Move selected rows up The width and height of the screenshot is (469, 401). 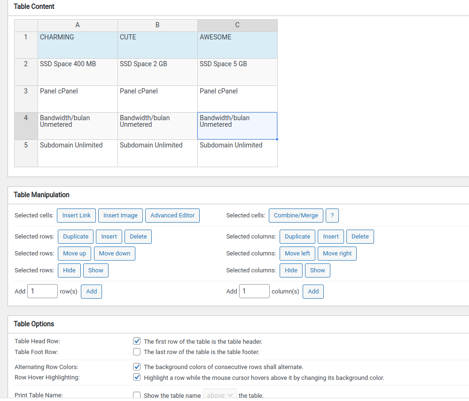click(74, 254)
